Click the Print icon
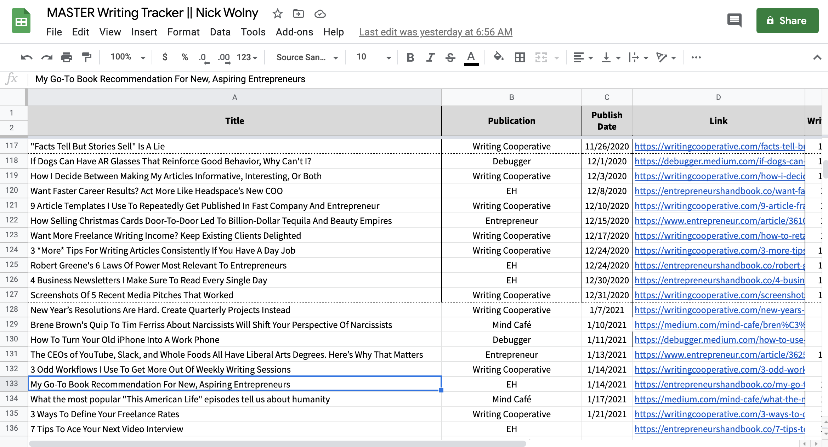Image resolution: width=828 pixels, height=447 pixels. click(66, 57)
